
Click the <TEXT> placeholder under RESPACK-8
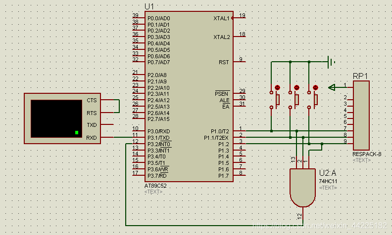pyautogui.click(x=362, y=160)
